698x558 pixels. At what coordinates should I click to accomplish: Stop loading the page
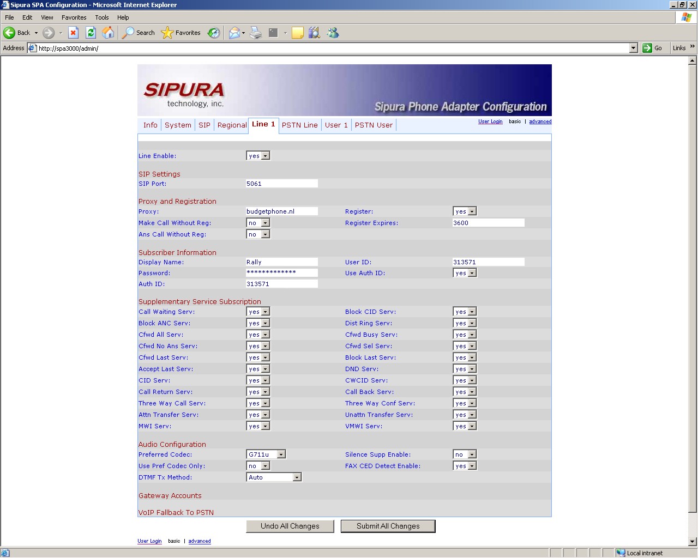74,33
